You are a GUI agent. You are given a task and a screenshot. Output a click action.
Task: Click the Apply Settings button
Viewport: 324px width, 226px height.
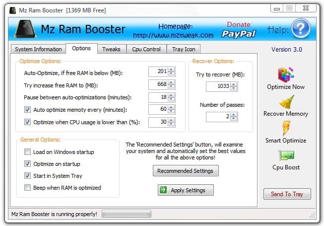(186, 190)
